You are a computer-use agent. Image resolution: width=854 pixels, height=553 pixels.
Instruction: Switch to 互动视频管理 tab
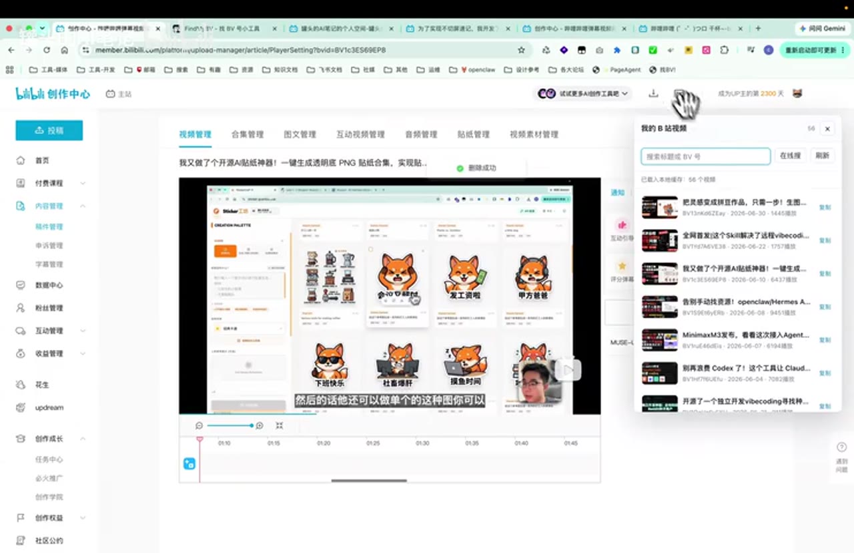[360, 134]
